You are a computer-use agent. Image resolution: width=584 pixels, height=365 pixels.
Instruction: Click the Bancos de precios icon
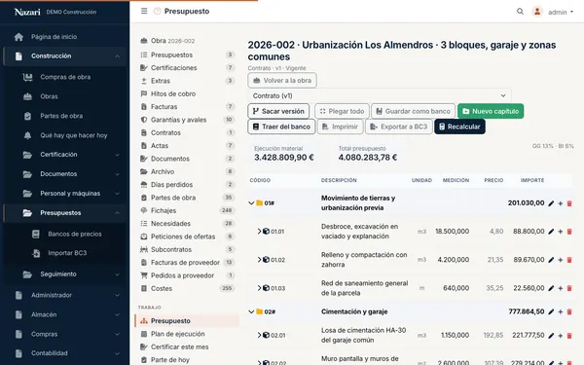[x=36, y=234]
